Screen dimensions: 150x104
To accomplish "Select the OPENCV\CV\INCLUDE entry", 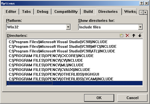I will pos(75,60).
